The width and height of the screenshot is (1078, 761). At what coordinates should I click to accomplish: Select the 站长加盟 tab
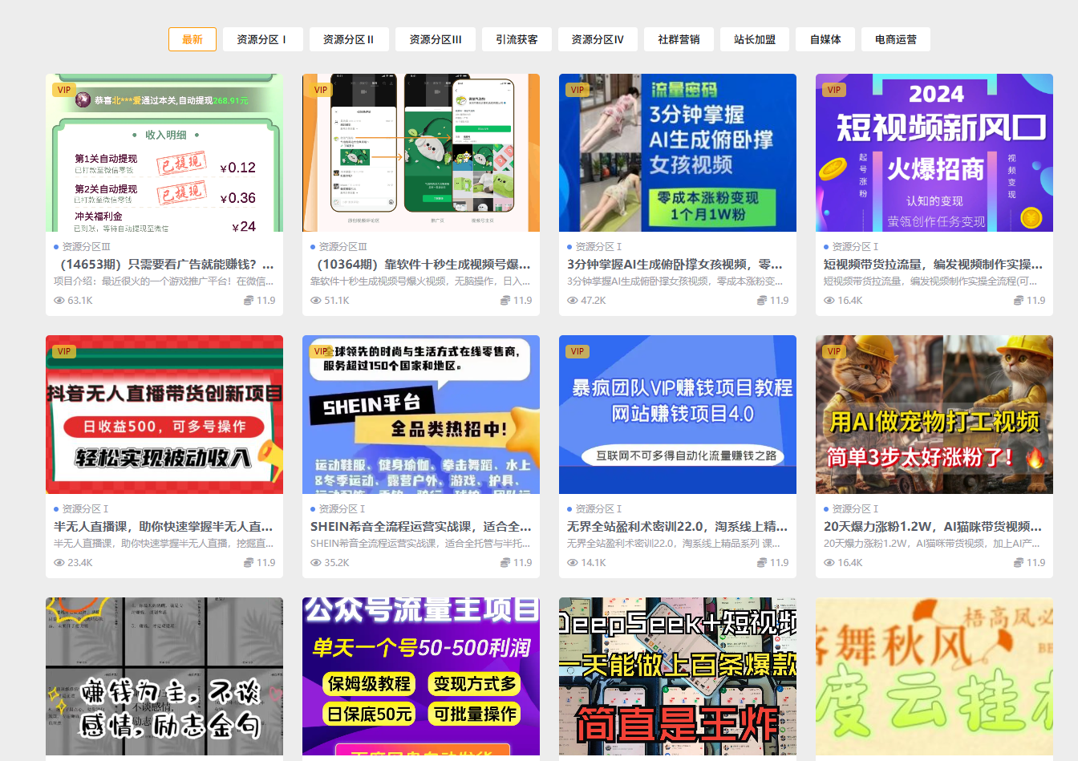(755, 39)
